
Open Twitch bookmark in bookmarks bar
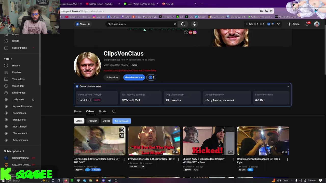point(125,17)
